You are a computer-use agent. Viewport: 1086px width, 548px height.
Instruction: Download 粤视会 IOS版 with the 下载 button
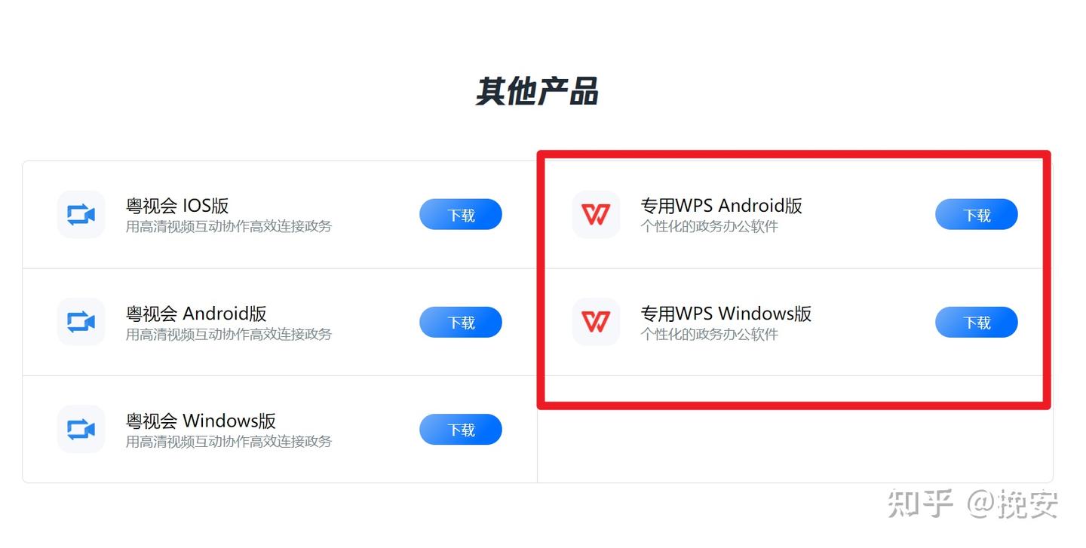[x=461, y=215]
